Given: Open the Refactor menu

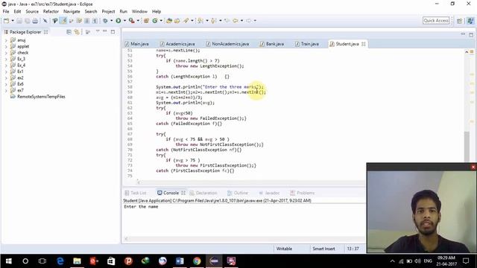Looking at the screenshot, I should [51, 12].
